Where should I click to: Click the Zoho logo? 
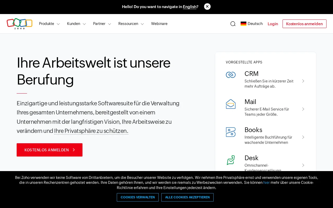20,24
